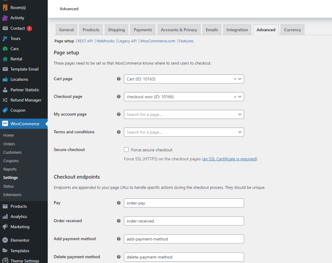Click the Room(s) building icon in sidebar
The width and height of the screenshot is (332, 263).
pos(5,8)
